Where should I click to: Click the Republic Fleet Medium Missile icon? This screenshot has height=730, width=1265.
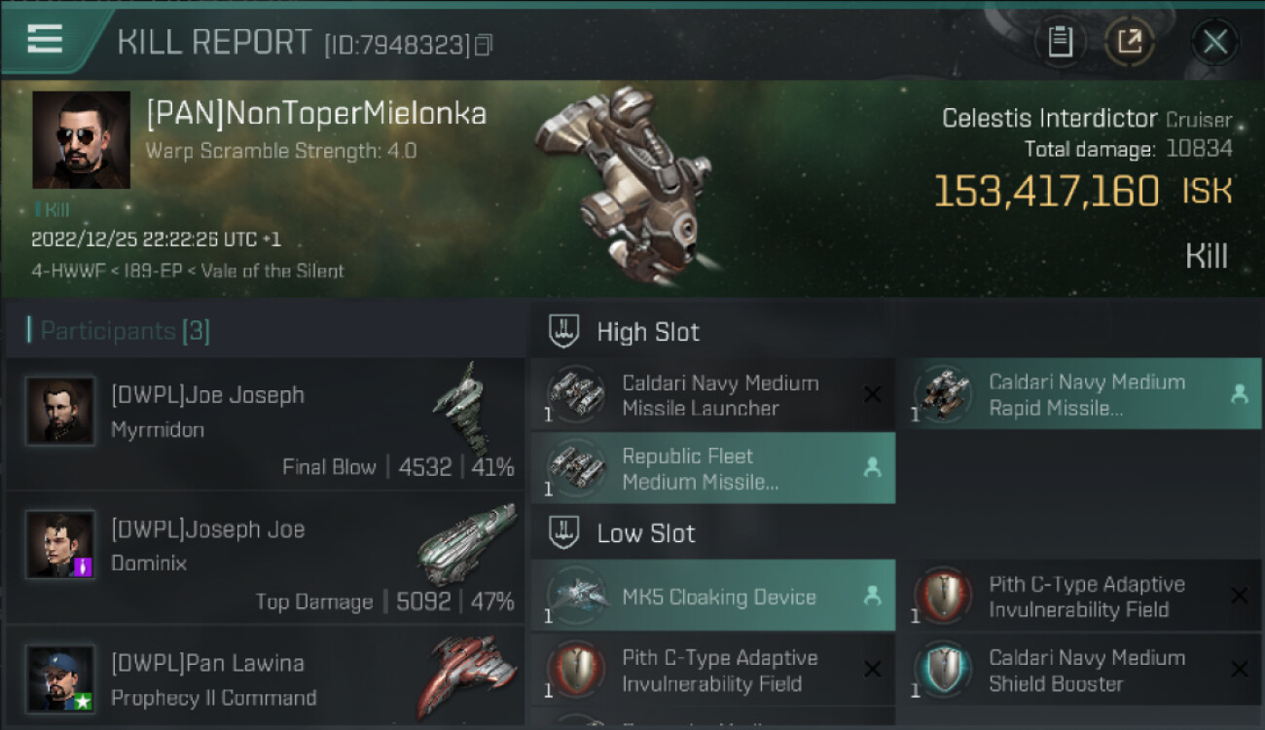(x=576, y=468)
